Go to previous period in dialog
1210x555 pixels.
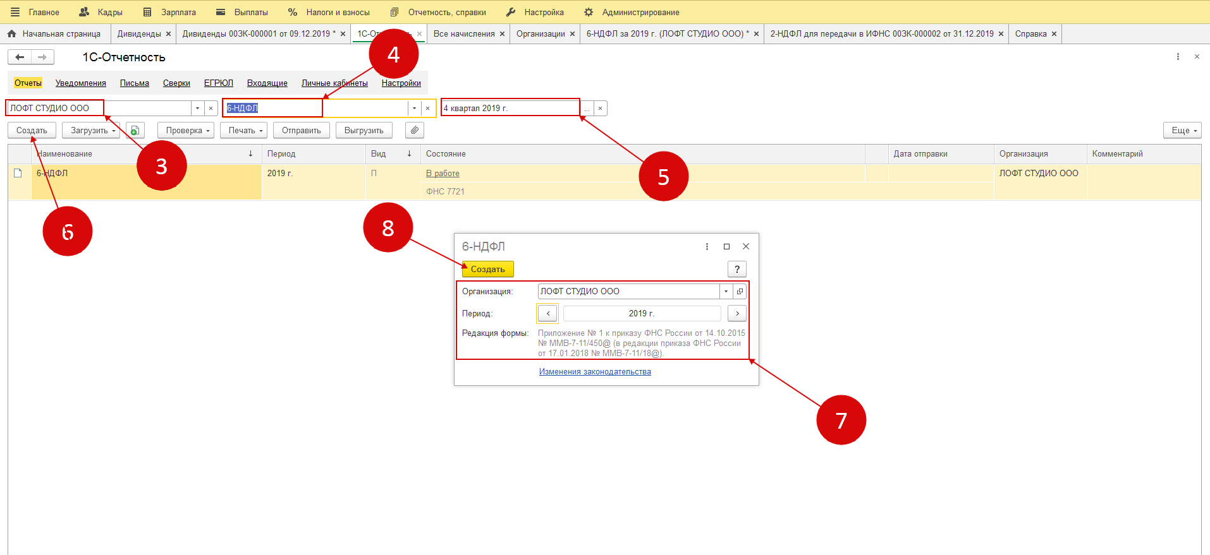click(548, 313)
